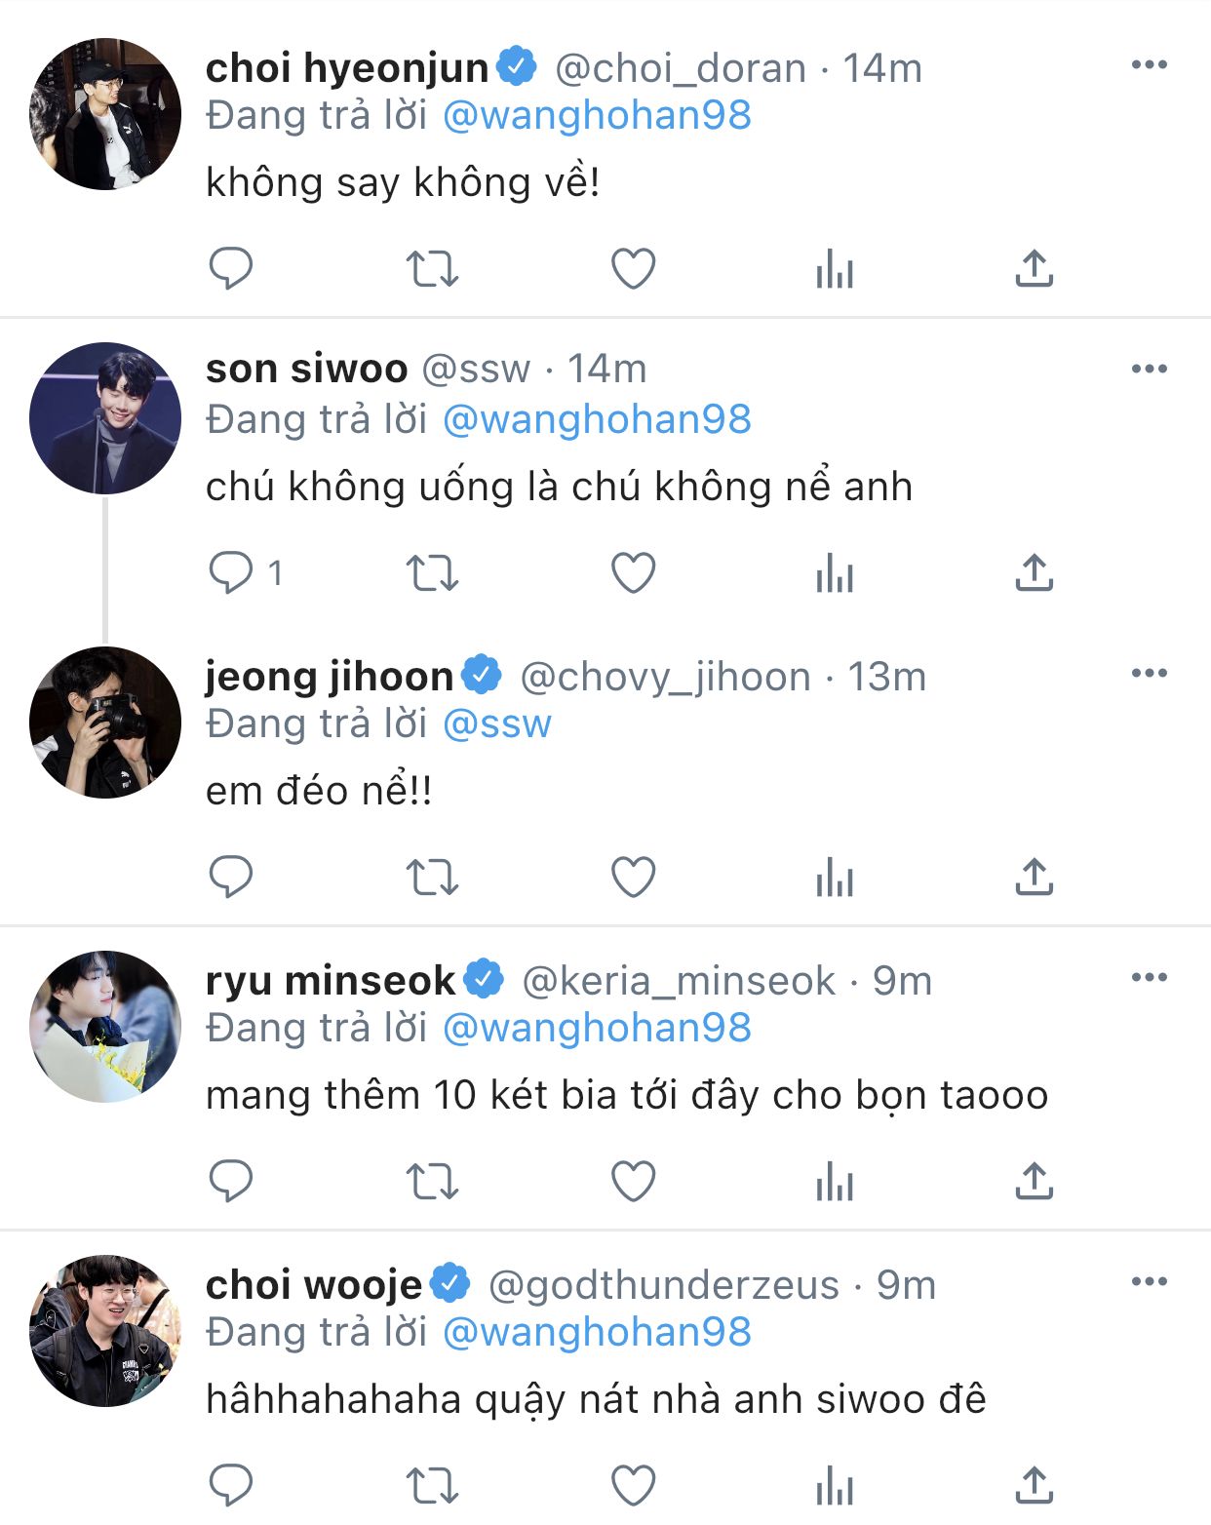Share ryu minseok's tweet
This screenshot has height=1525, width=1211.
[1034, 1181]
